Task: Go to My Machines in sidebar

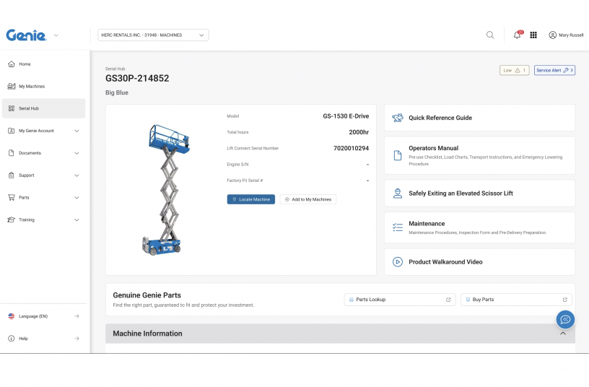Action: pyautogui.click(x=32, y=87)
